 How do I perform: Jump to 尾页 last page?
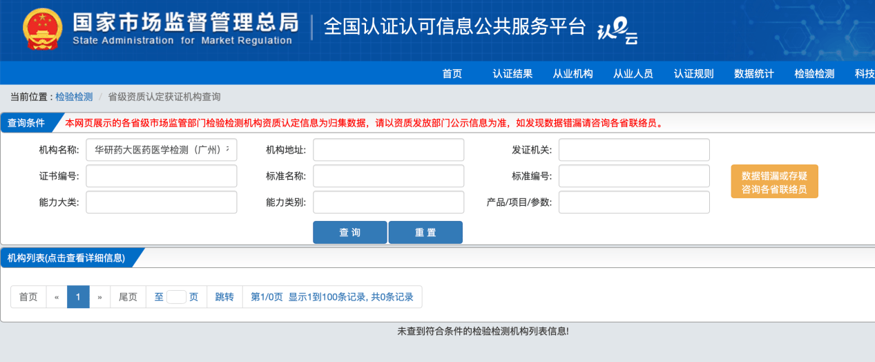[x=128, y=297]
